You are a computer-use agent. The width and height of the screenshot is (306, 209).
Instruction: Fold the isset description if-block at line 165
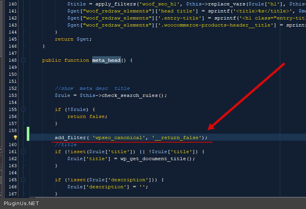coord(23,180)
